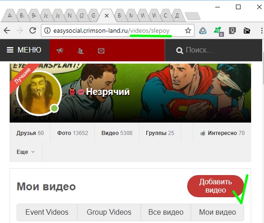Click the green online status dot
Screen dimensions: 264x223
pyautogui.click(x=54, y=108)
